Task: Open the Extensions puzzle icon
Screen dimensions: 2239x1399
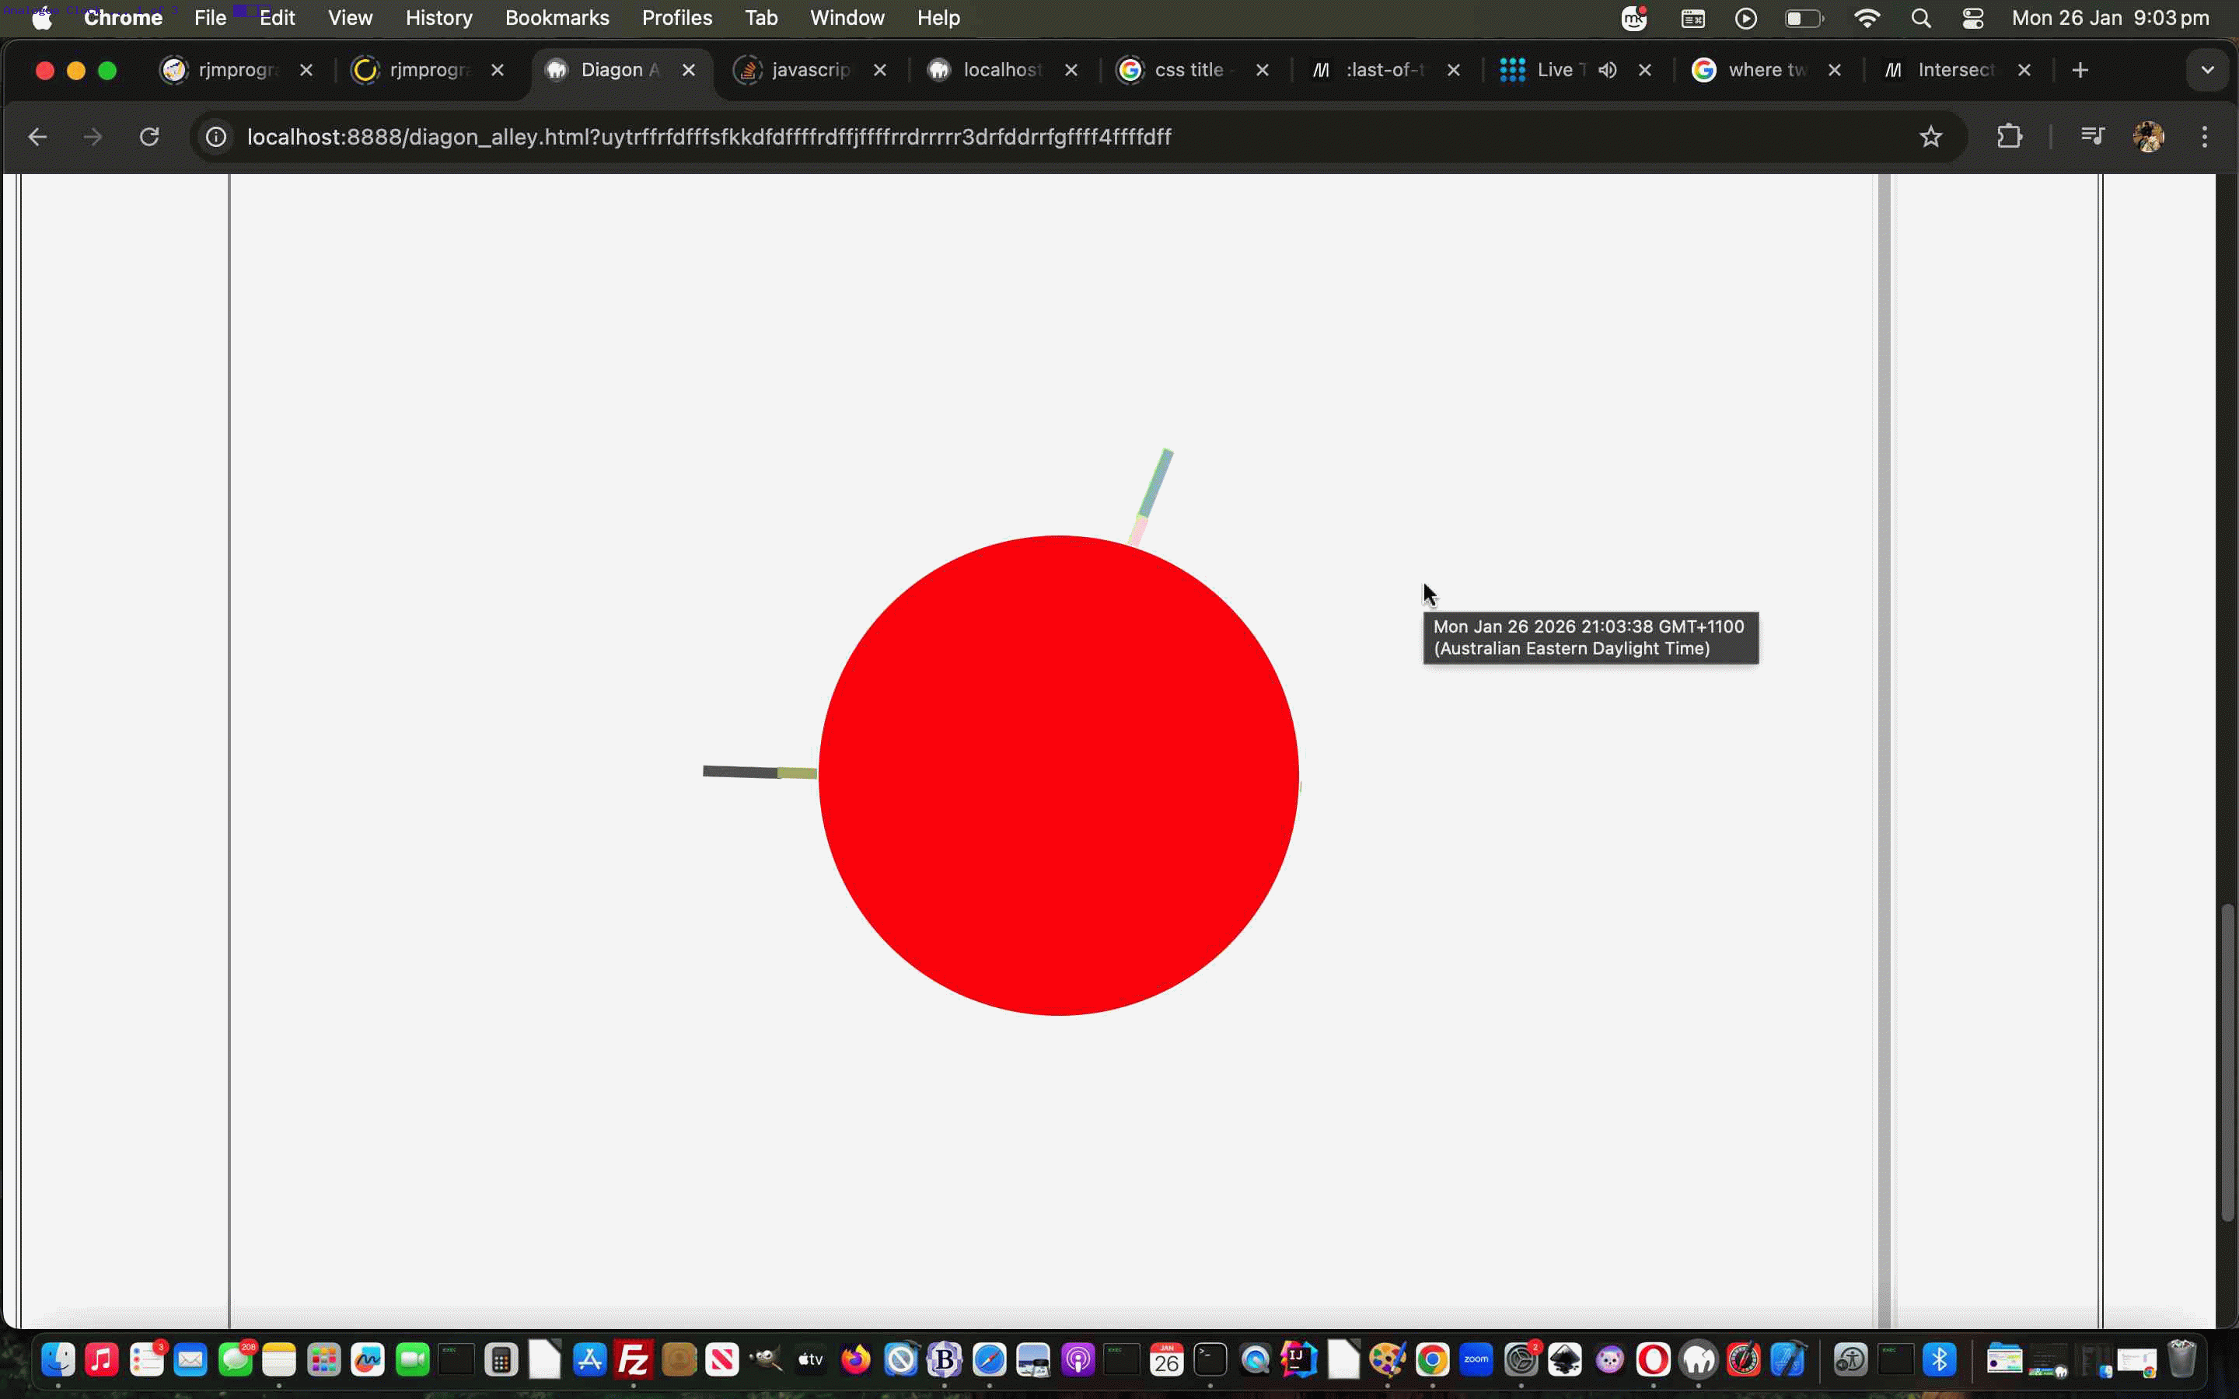Action: click(x=2009, y=137)
